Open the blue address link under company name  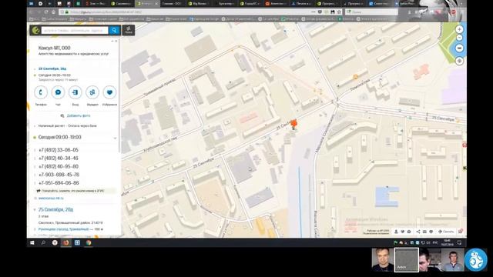click(x=52, y=68)
